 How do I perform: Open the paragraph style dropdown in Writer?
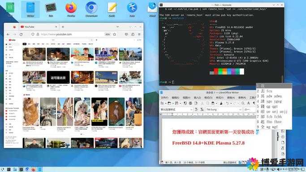point(191,110)
